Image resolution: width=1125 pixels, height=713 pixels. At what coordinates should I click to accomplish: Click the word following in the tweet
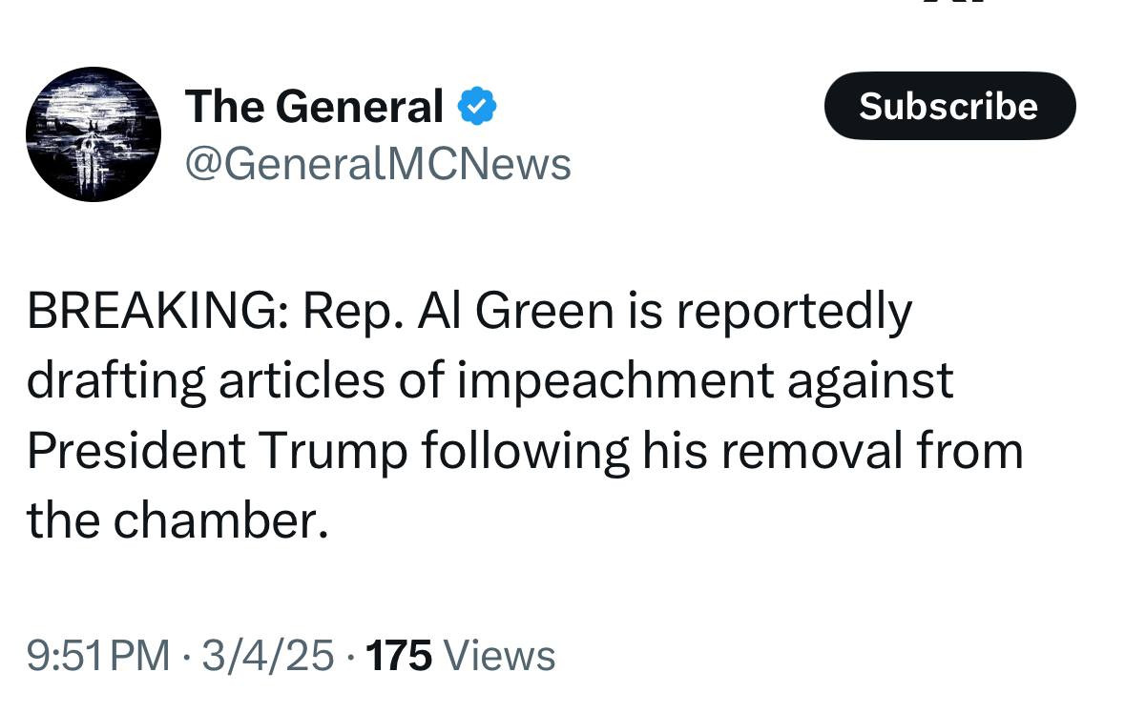coord(525,450)
